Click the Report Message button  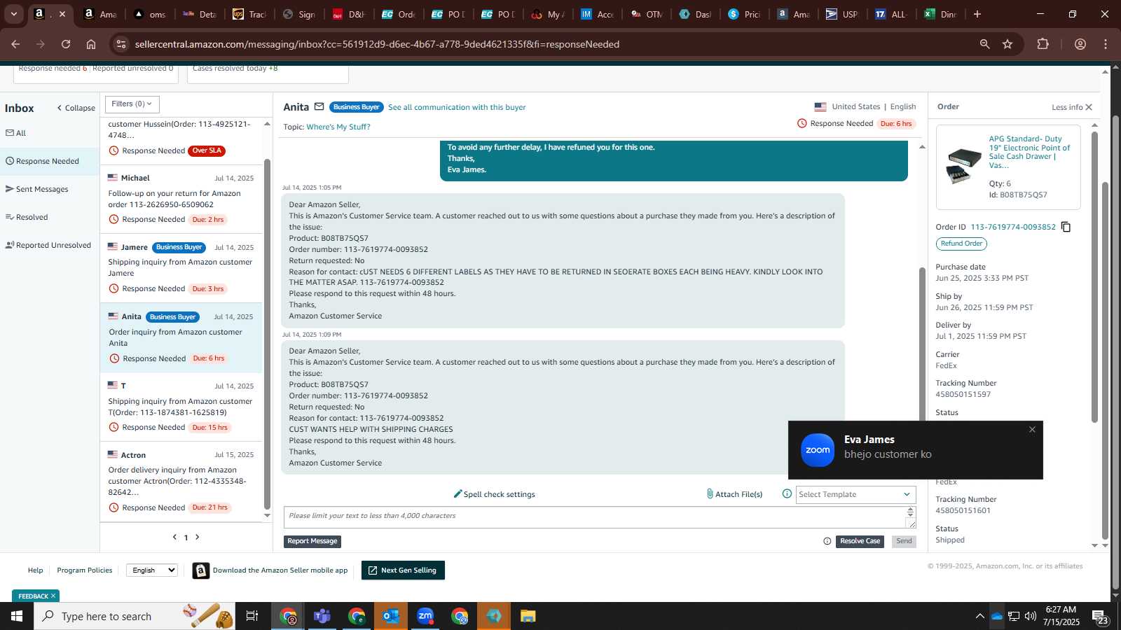312,541
